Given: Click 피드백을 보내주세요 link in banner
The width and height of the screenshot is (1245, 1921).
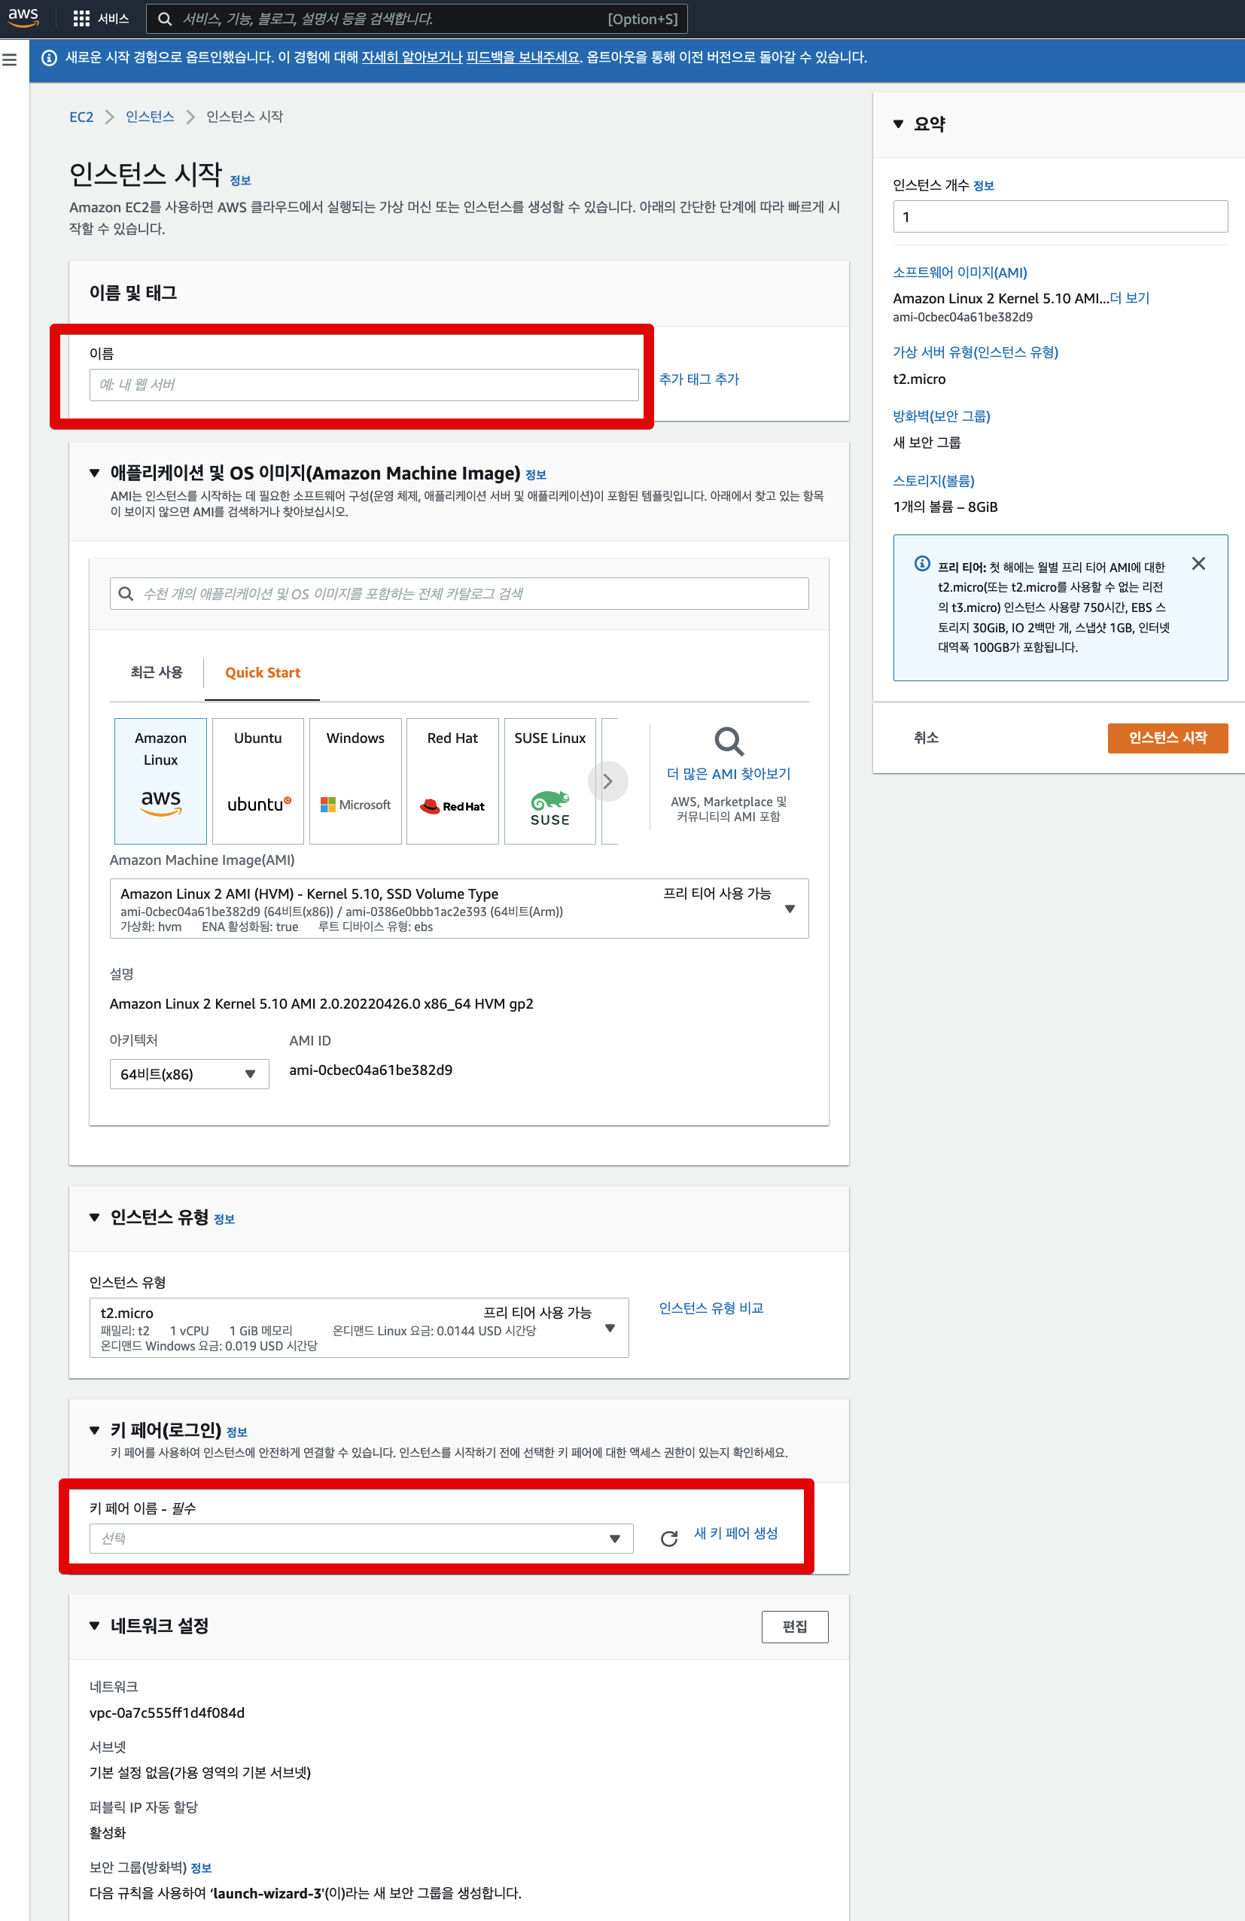Looking at the screenshot, I should click(x=523, y=57).
